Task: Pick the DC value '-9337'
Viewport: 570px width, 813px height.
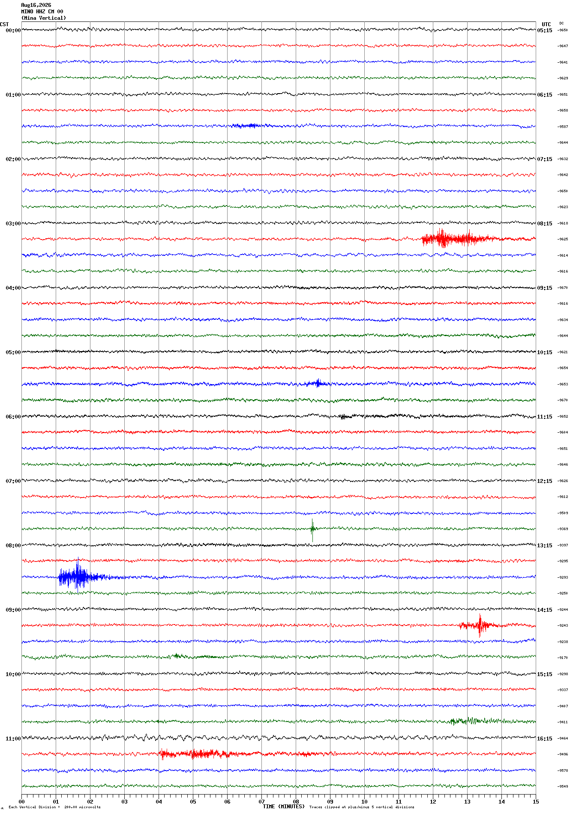Action: tap(563, 690)
